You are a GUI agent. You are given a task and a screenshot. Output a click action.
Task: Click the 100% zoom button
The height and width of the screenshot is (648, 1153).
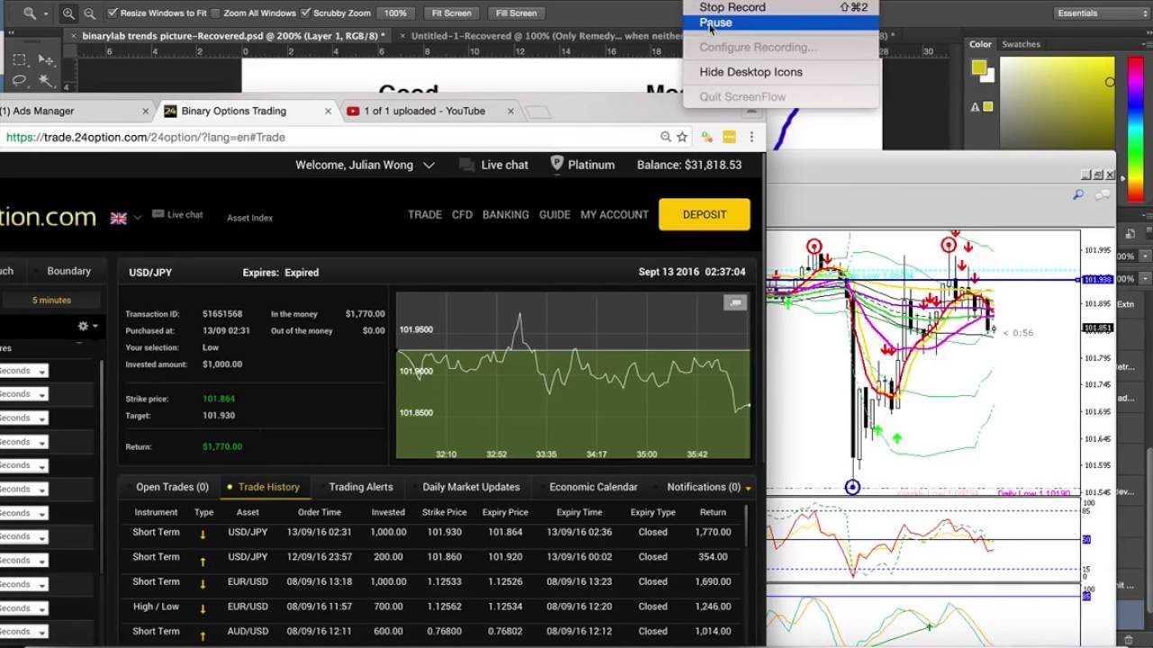pyautogui.click(x=395, y=13)
